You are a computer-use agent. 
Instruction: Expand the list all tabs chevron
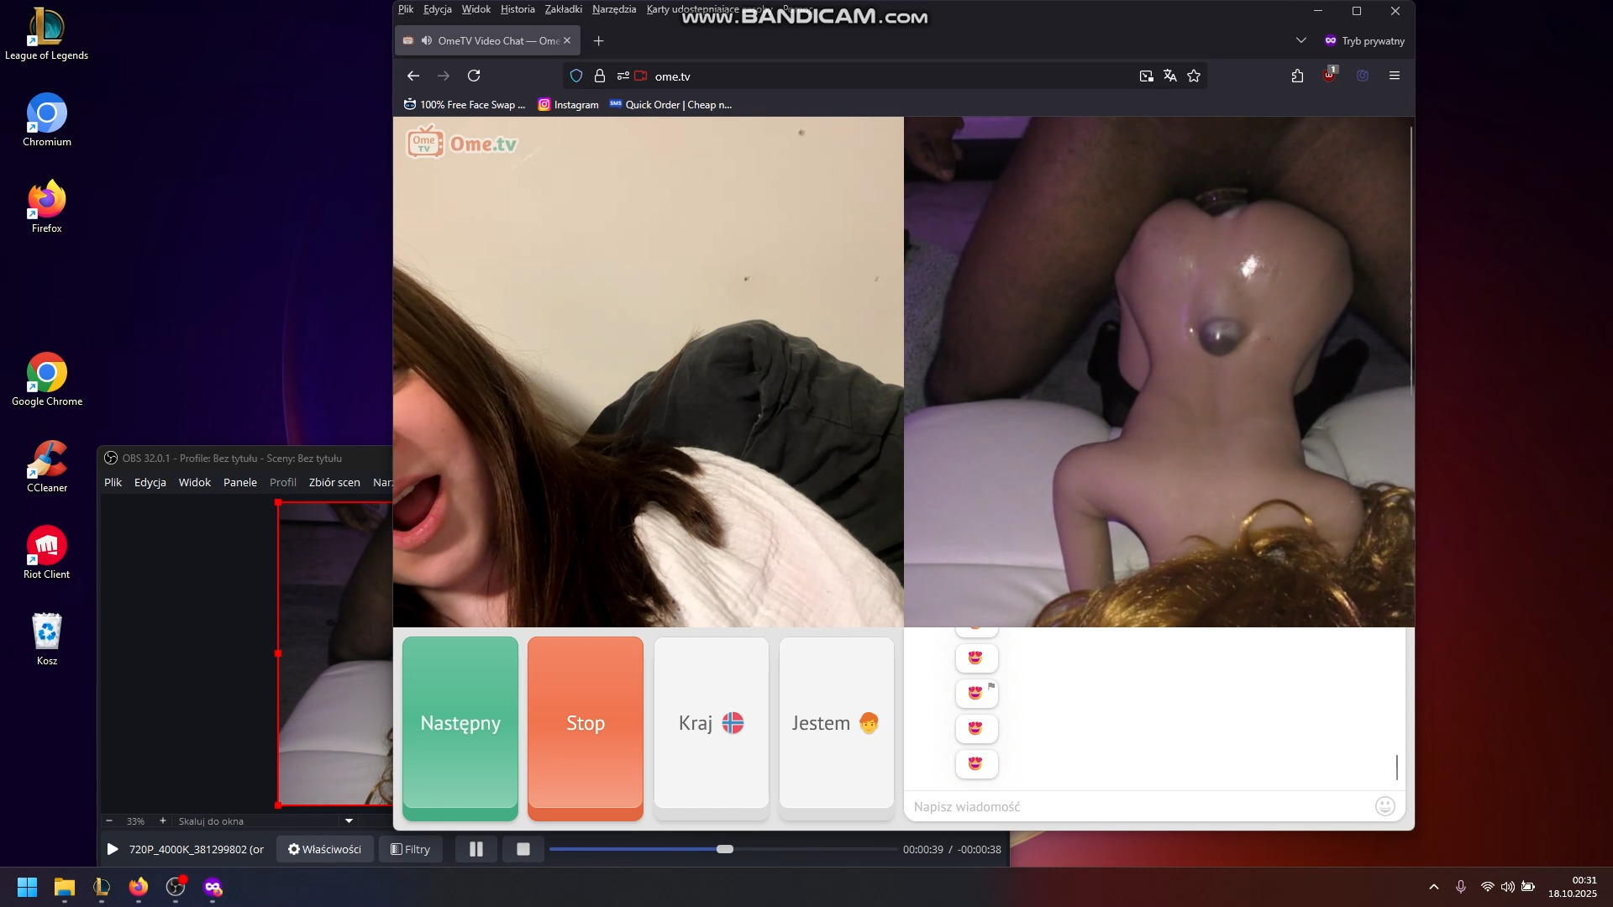pos(1300,40)
